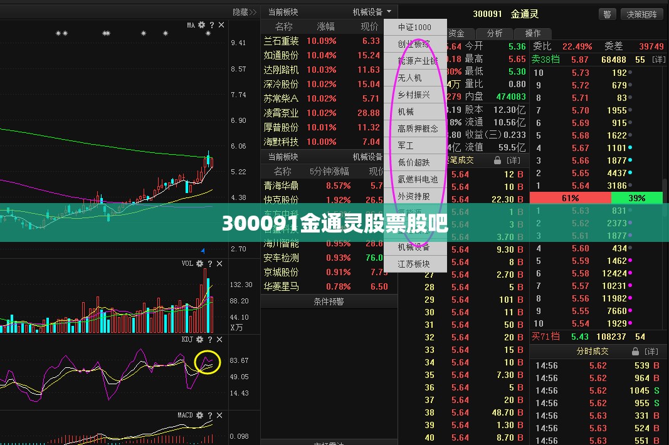Image resolution: width=669 pixels, height=445 pixels.
Task: Select stock row 海默科技
Action: [x=322, y=142]
